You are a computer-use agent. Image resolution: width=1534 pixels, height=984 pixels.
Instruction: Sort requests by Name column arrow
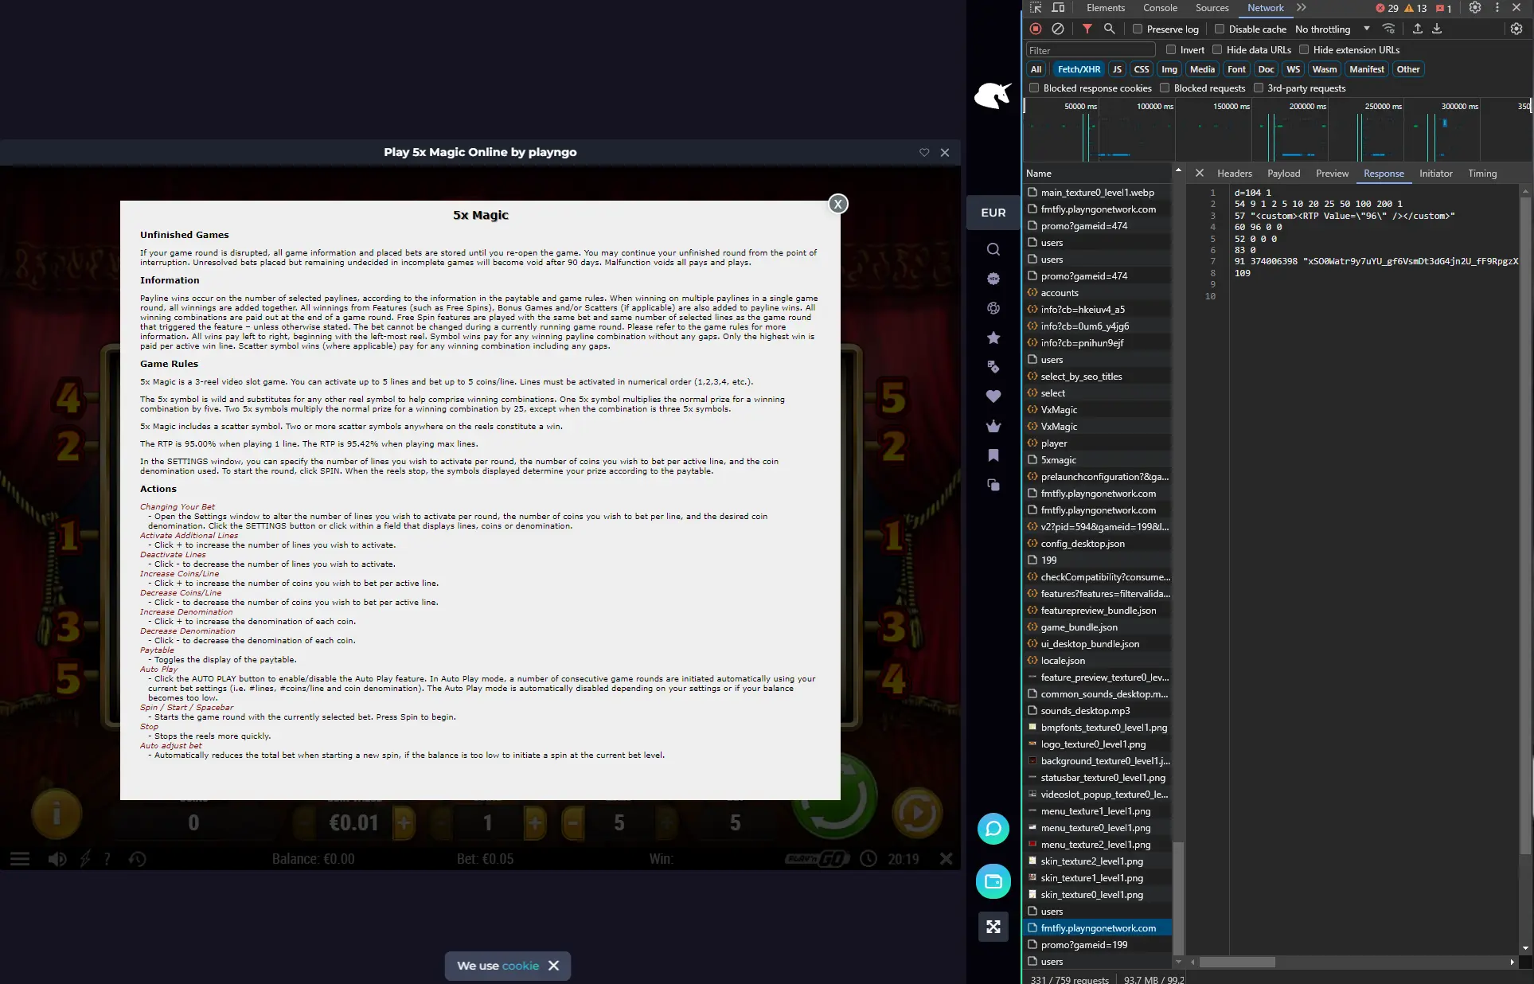coord(1178,170)
